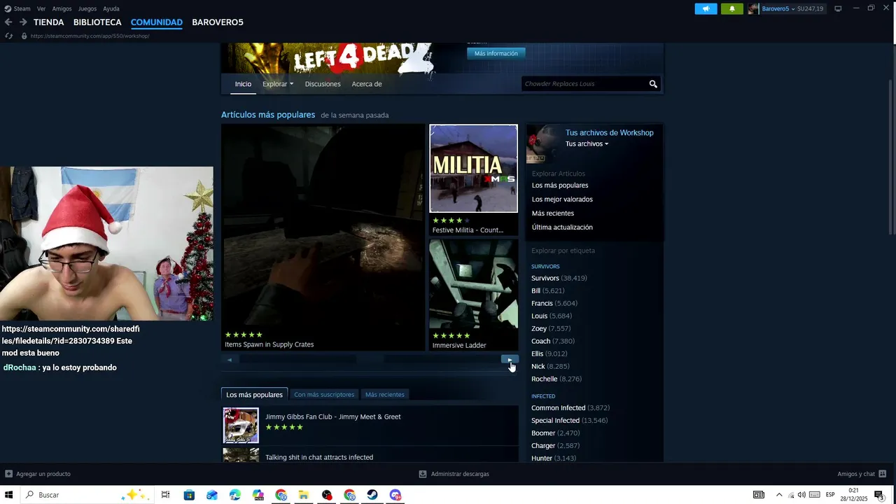Open Items Spawn in Supply Crates item
The width and height of the screenshot is (896, 504).
[x=323, y=237]
